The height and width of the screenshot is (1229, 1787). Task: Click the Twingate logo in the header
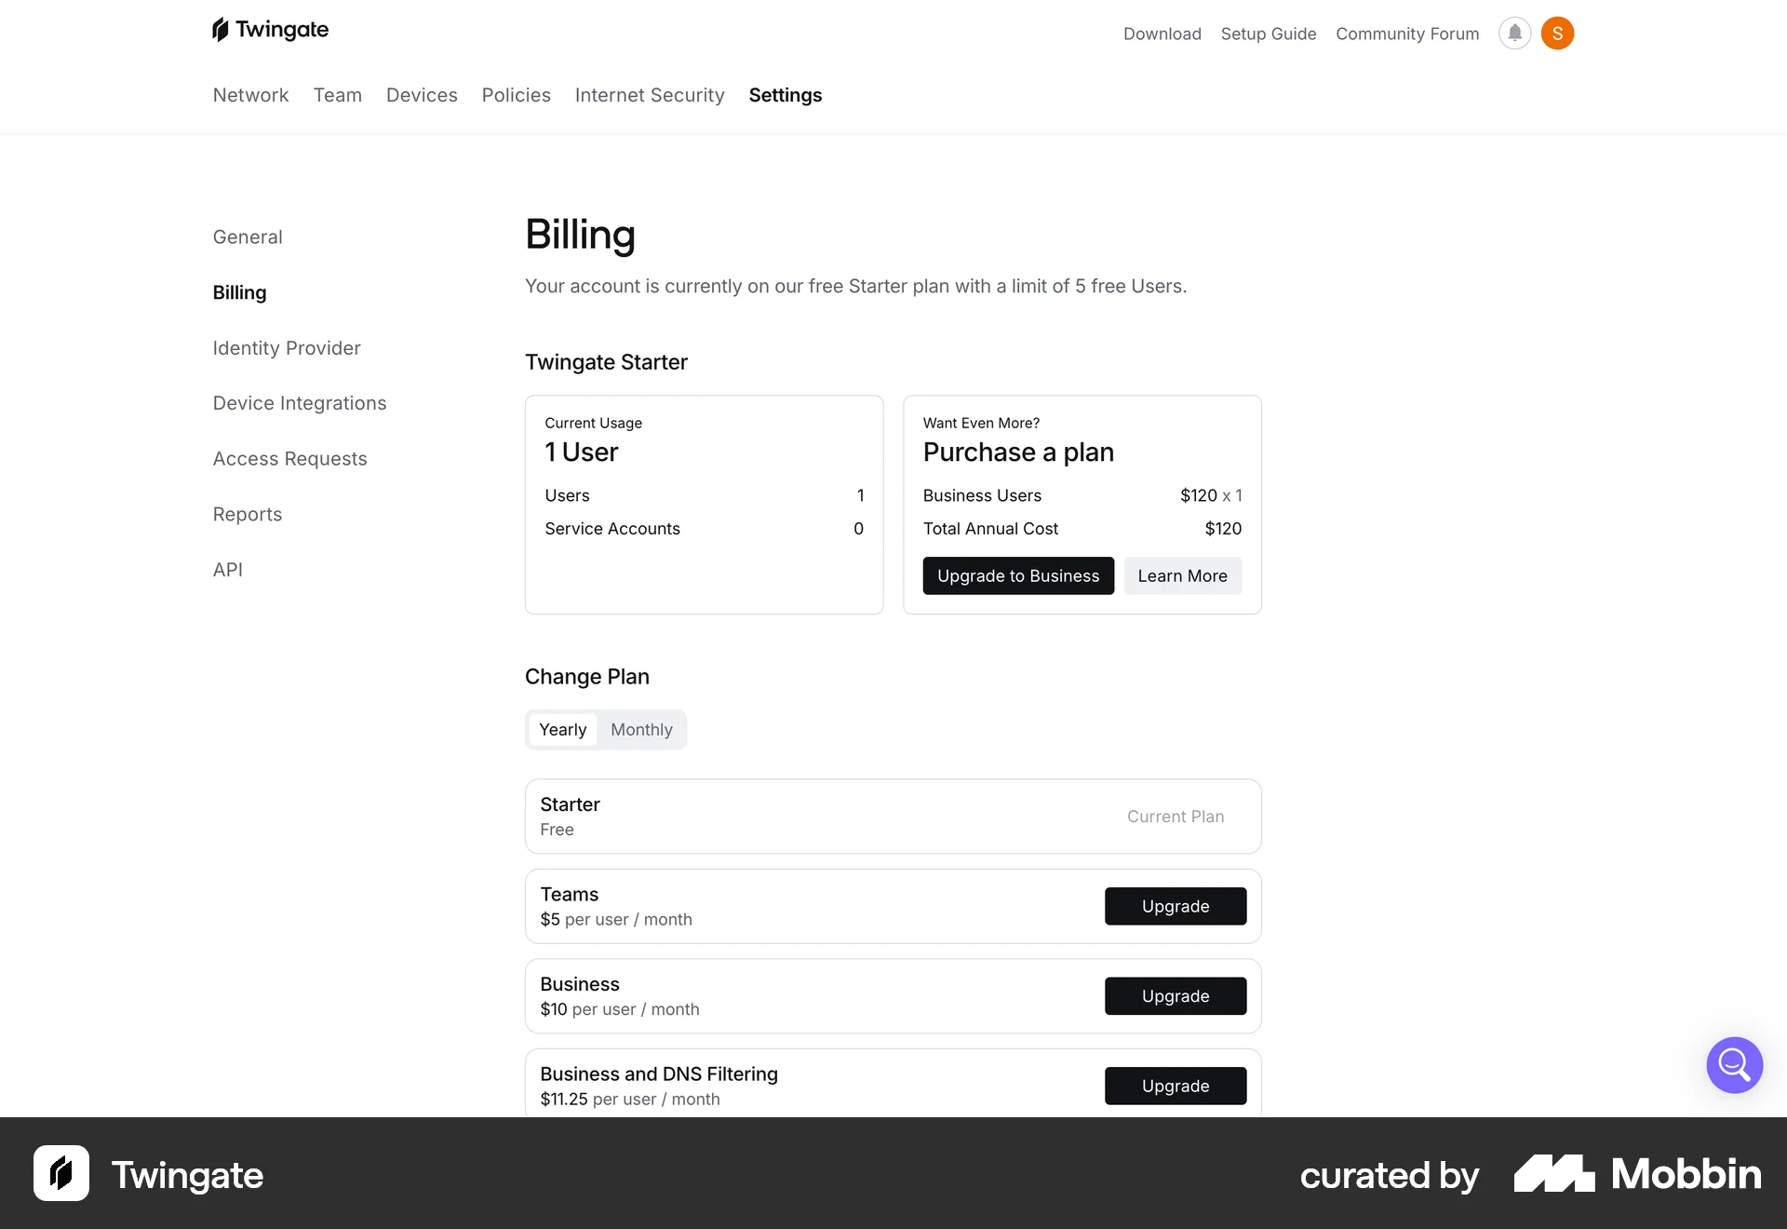tap(269, 29)
